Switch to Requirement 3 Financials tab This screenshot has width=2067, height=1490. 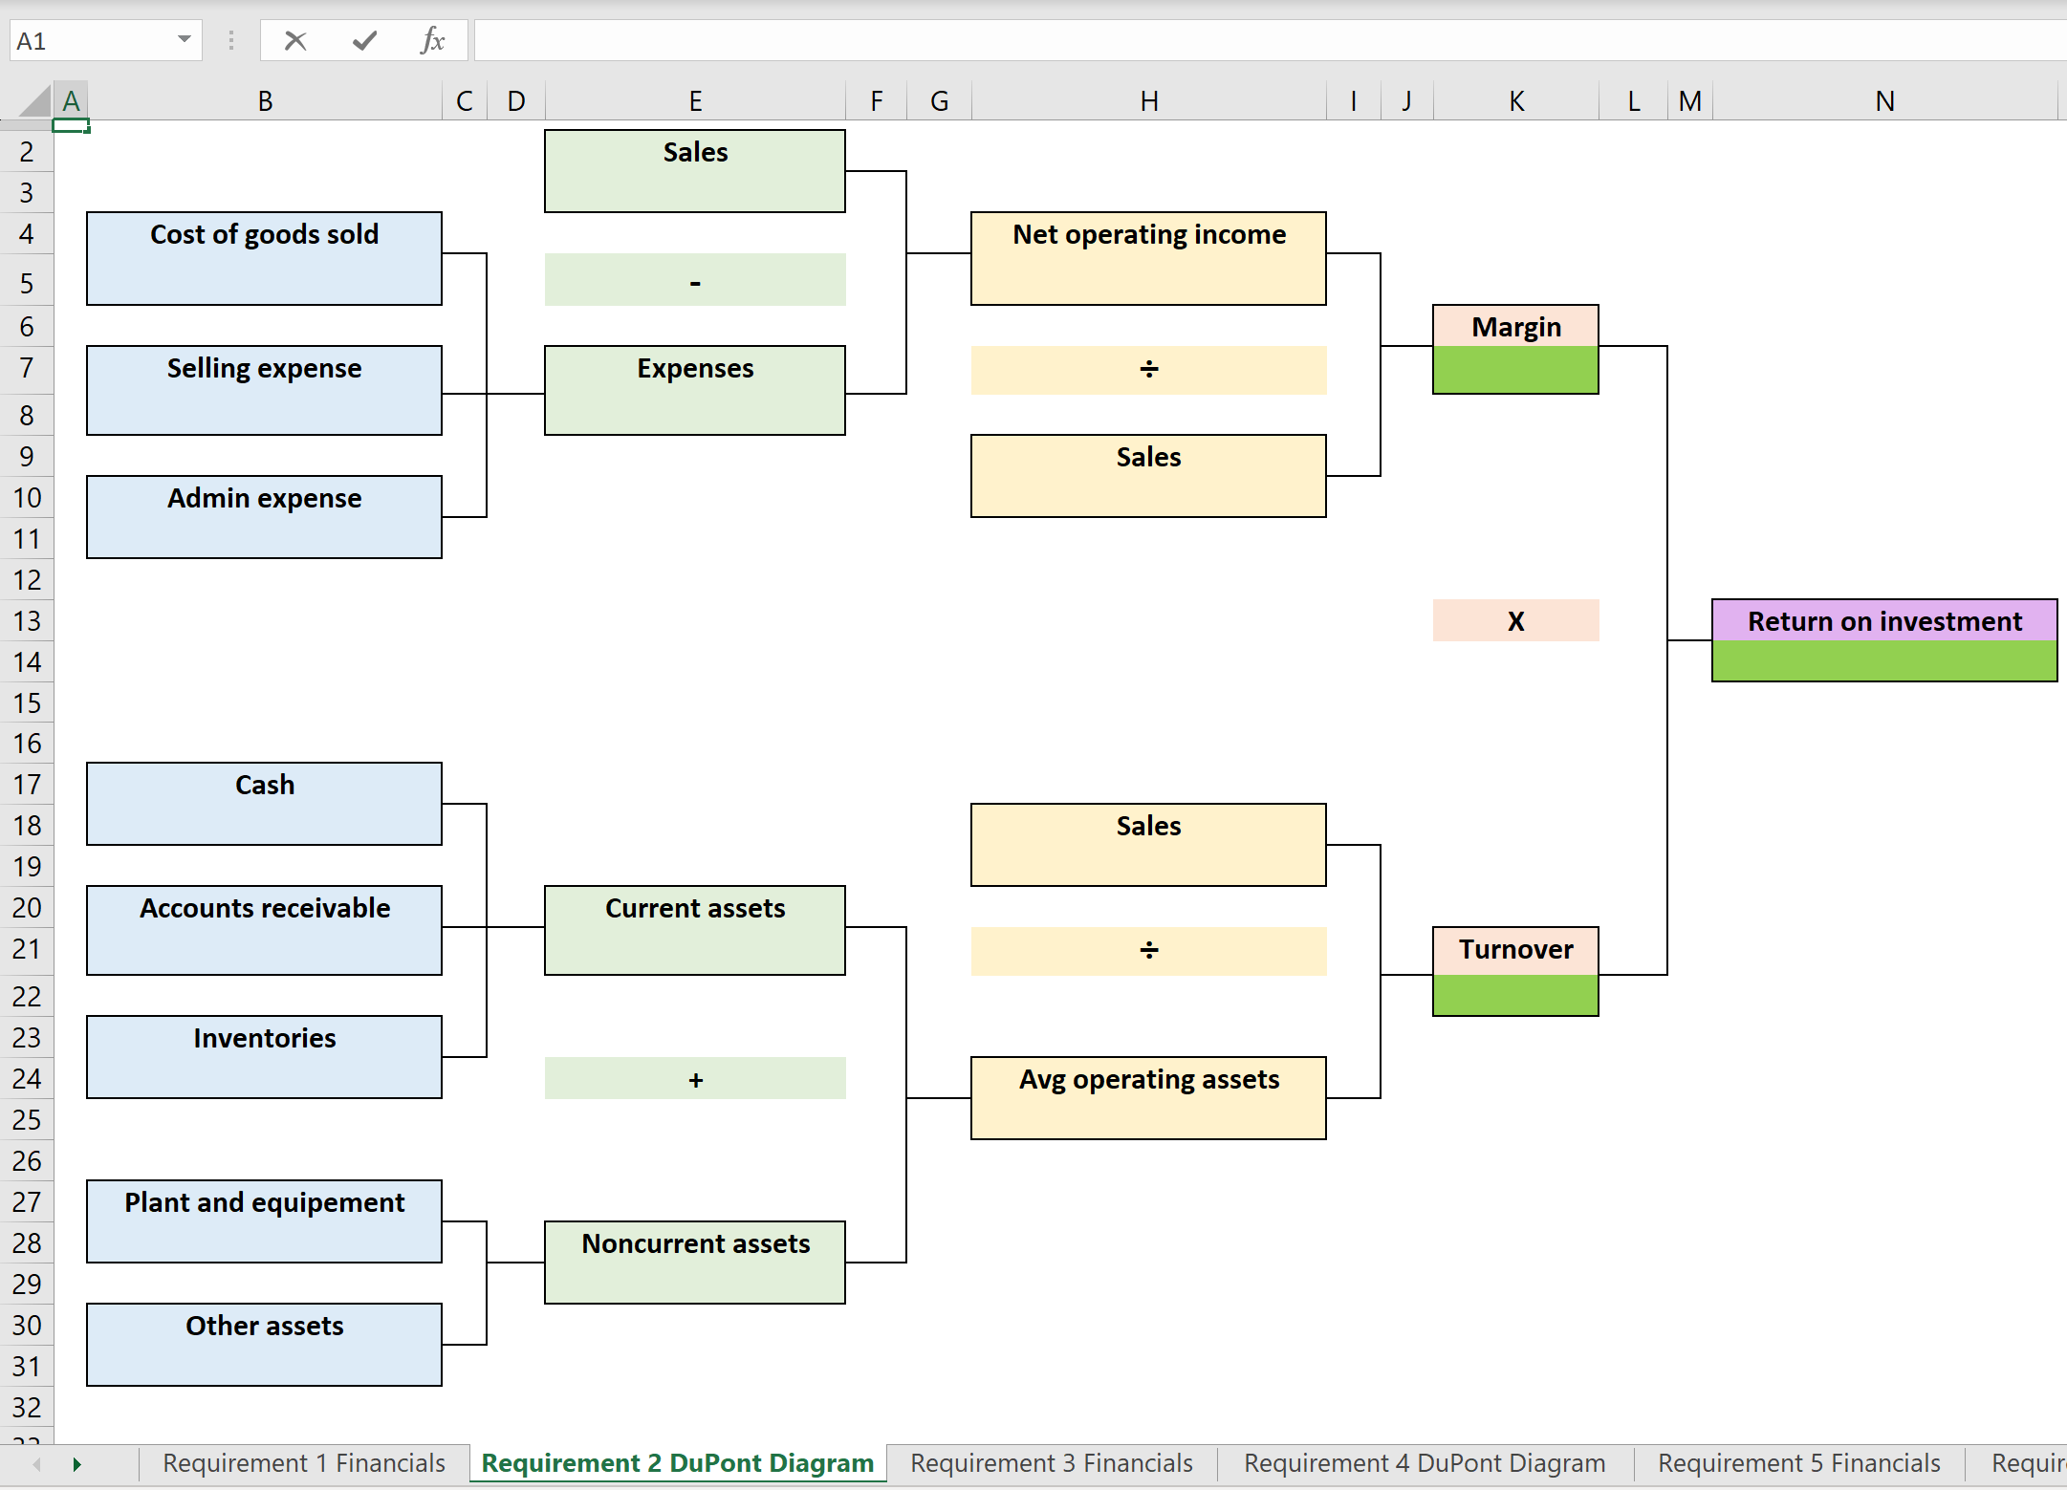point(1051,1463)
